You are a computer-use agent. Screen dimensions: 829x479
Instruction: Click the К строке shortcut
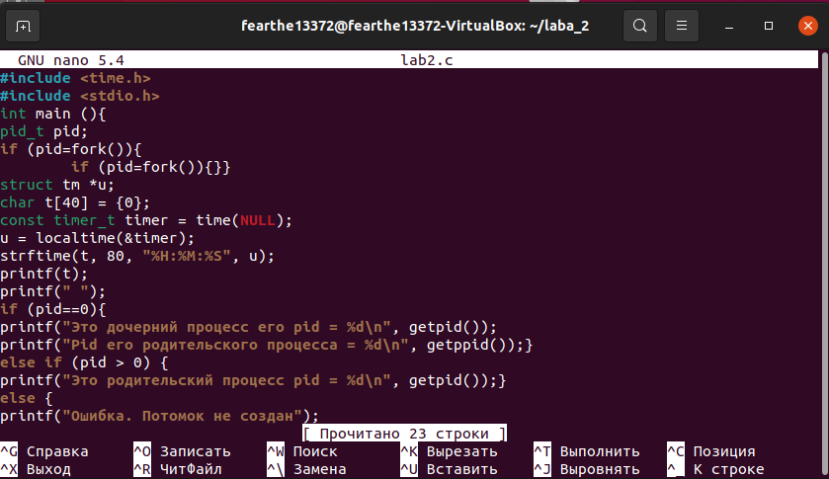[x=715, y=469]
